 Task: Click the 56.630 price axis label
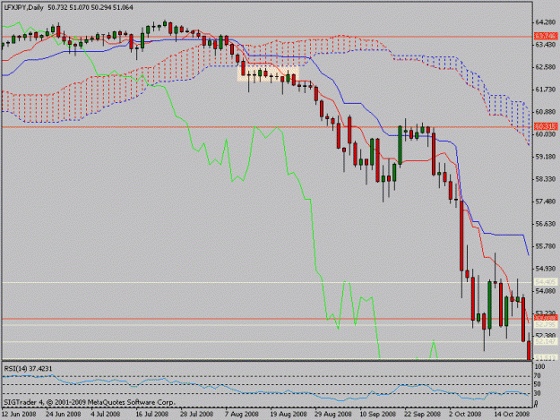546,223
